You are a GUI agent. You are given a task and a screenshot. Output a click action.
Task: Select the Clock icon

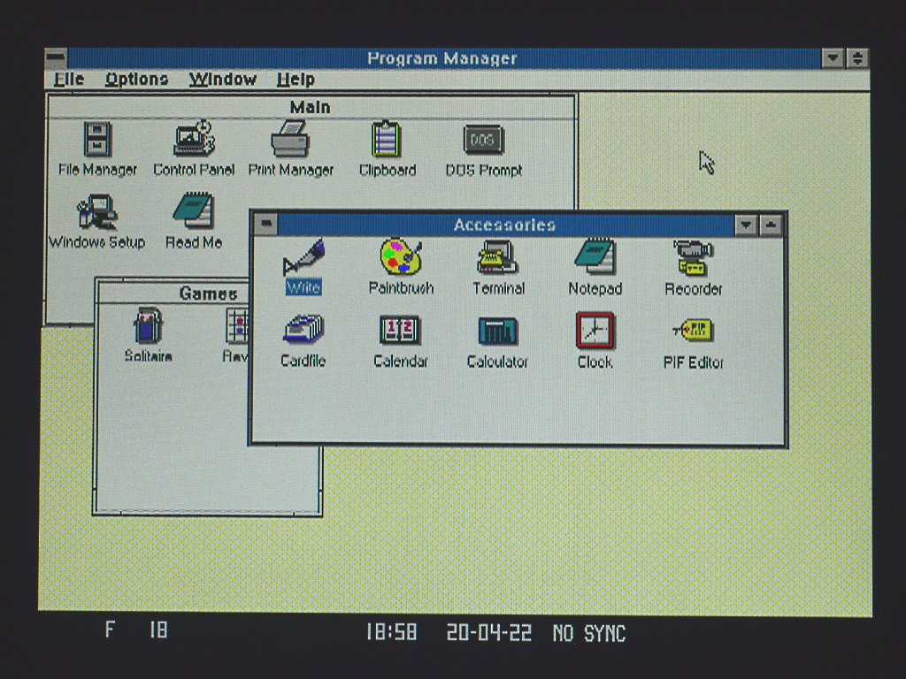tap(595, 331)
